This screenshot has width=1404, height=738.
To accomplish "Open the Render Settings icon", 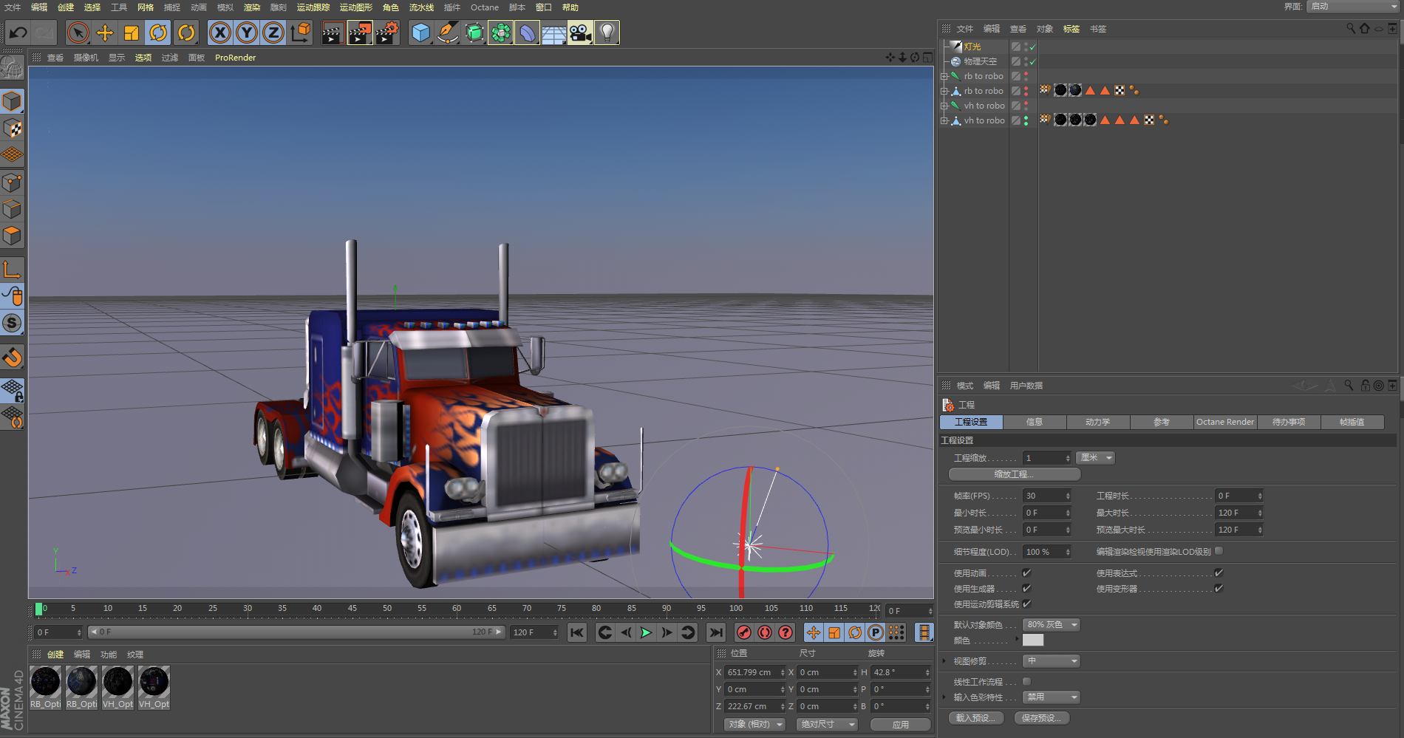I will point(387,33).
